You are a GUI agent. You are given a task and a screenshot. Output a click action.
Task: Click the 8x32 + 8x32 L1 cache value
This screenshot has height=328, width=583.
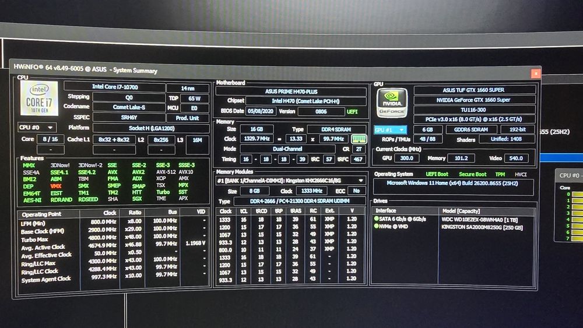coord(114,140)
